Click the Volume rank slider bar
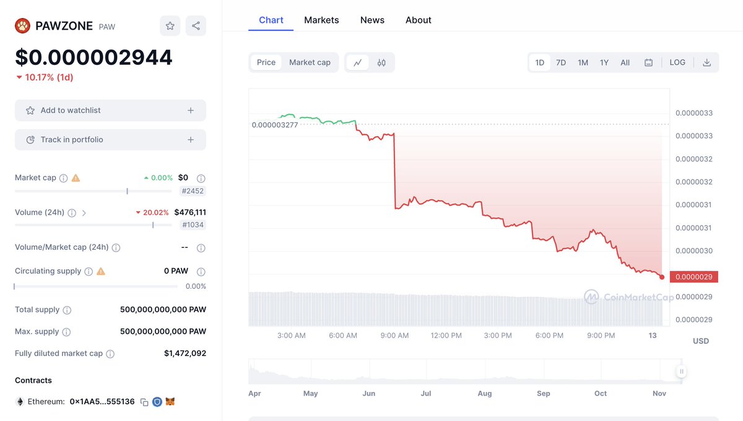The width and height of the screenshot is (743, 421). coord(93,225)
